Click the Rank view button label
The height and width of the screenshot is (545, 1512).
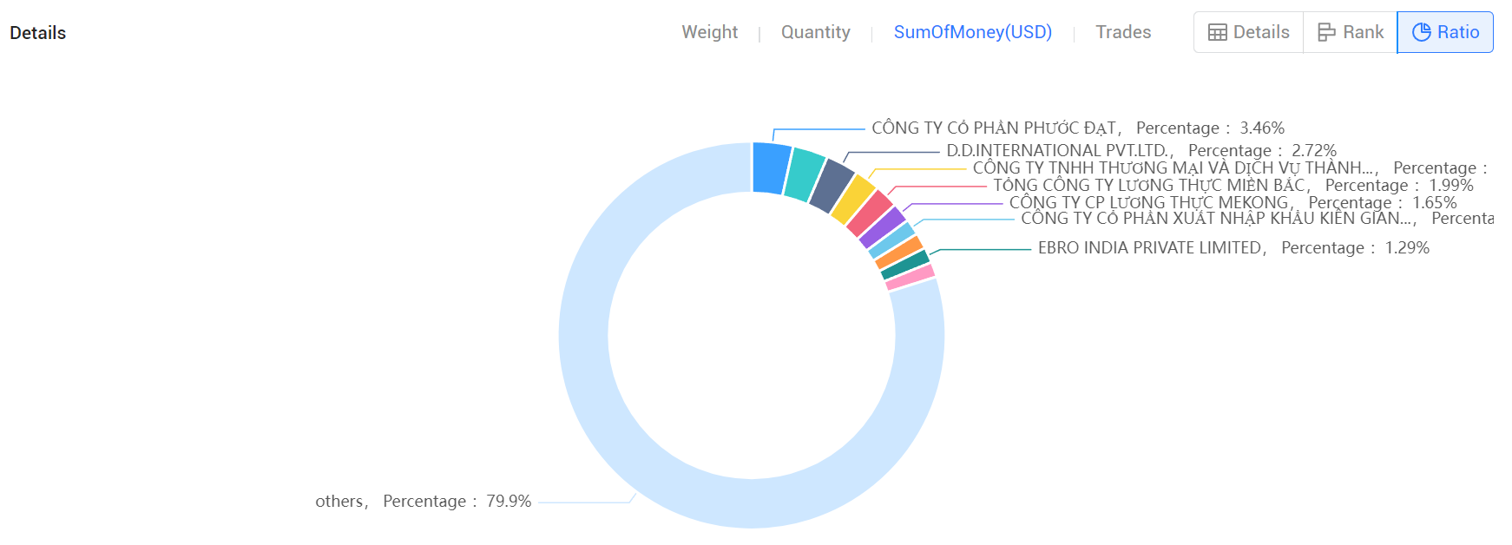pos(1363,32)
